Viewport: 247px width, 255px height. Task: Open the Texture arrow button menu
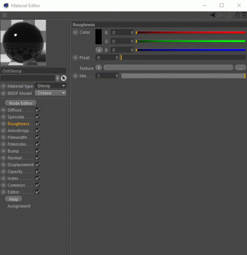tap(99, 68)
